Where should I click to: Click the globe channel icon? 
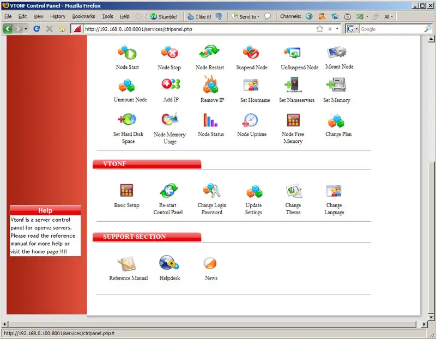(309, 16)
